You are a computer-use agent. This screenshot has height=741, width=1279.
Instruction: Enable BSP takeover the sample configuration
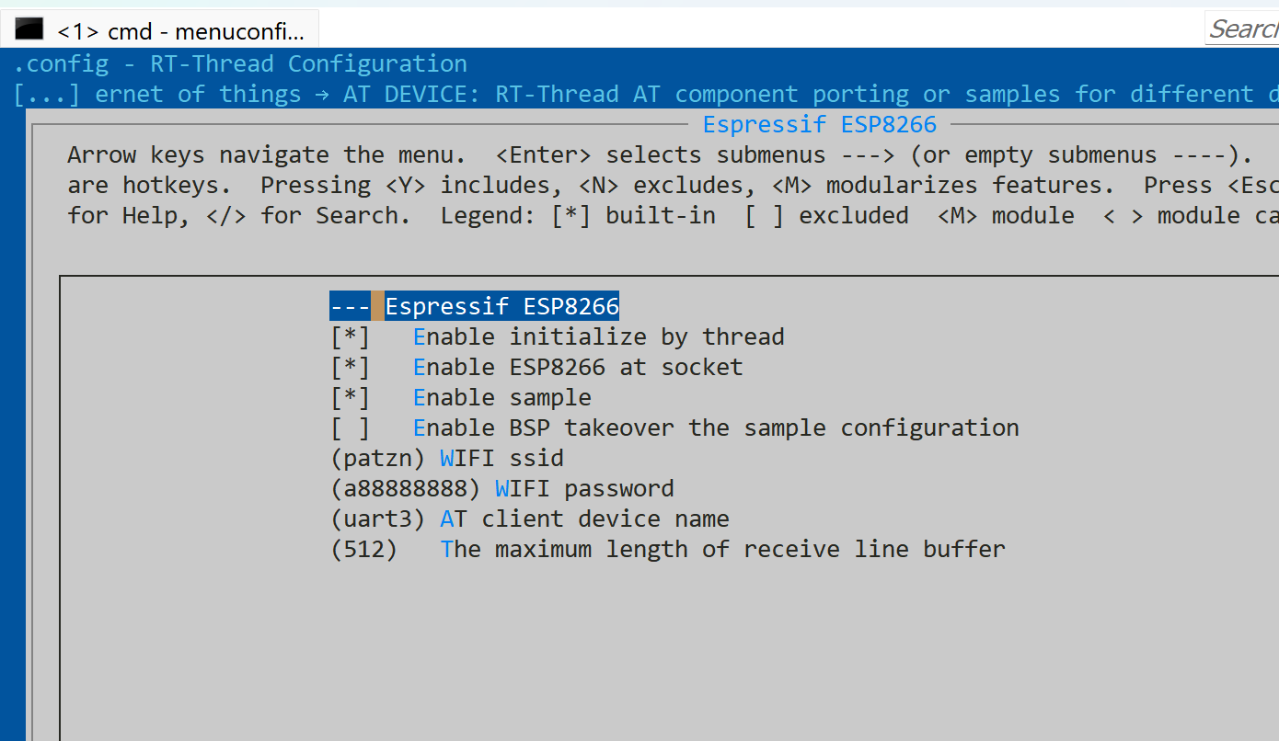click(350, 428)
